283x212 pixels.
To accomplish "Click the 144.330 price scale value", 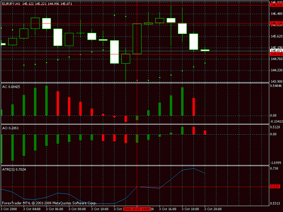I will coord(277,70).
